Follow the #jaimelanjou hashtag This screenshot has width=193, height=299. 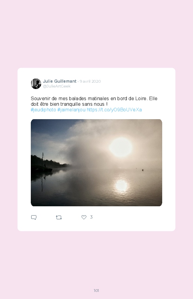coord(71,110)
